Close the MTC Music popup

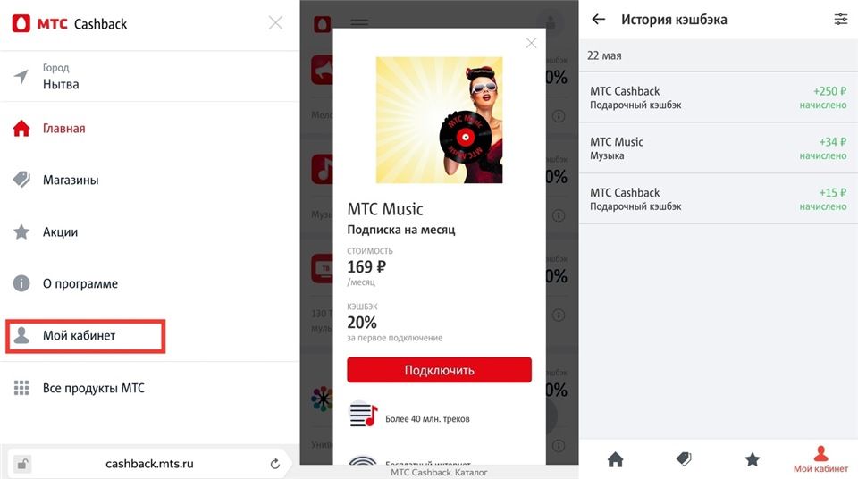point(531,43)
